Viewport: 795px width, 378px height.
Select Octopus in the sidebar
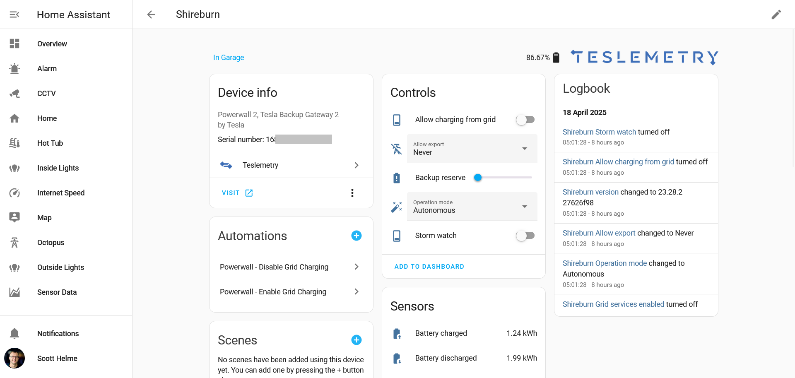[51, 243]
